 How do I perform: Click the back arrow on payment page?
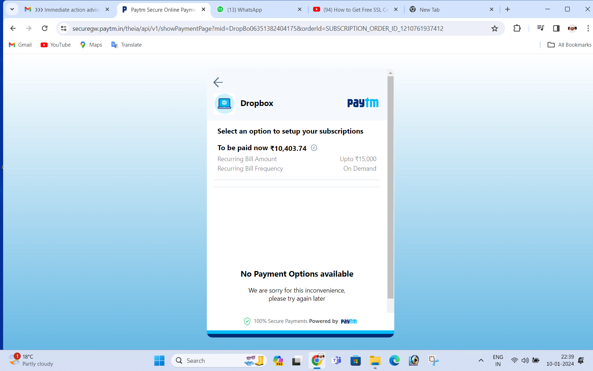[x=218, y=82]
